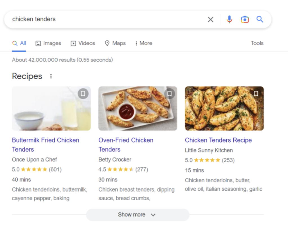This screenshot has height=227, width=288.
Task: Switch to the Videos tab
Action: (x=83, y=43)
